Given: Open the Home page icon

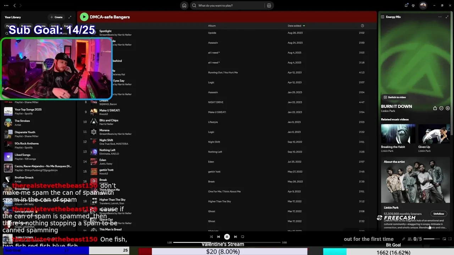Looking at the screenshot, I should tap(184, 5).
